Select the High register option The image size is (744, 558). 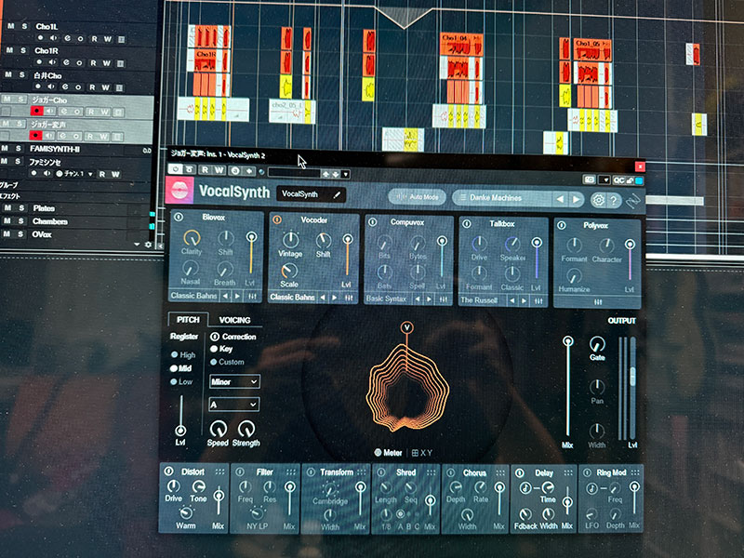[183, 354]
